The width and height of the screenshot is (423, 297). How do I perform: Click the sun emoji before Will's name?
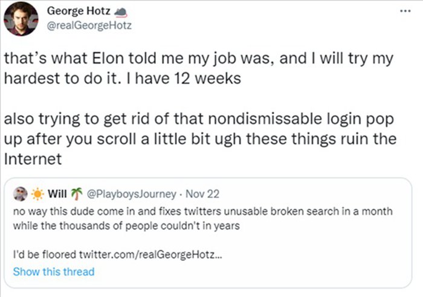click(x=36, y=193)
